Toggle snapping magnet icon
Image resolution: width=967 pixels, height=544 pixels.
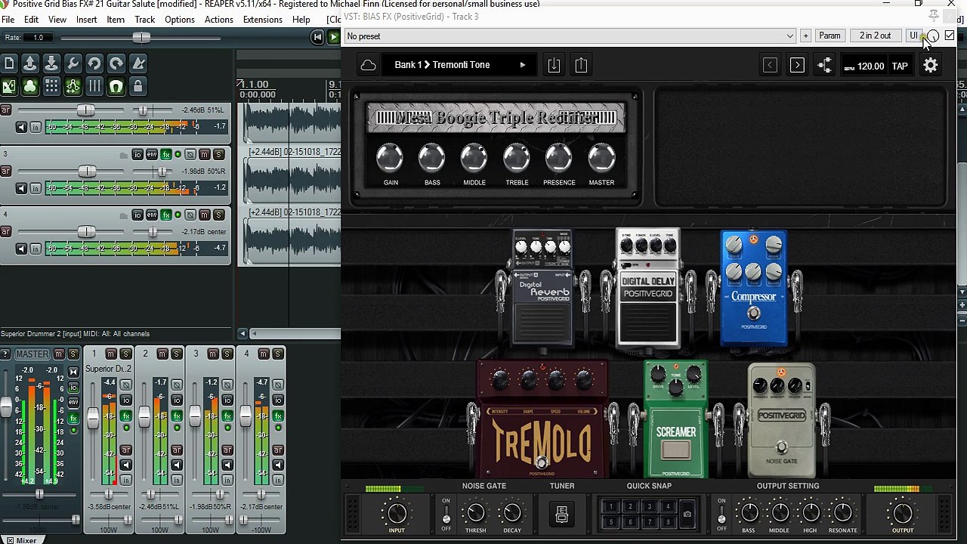coord(116,87)
